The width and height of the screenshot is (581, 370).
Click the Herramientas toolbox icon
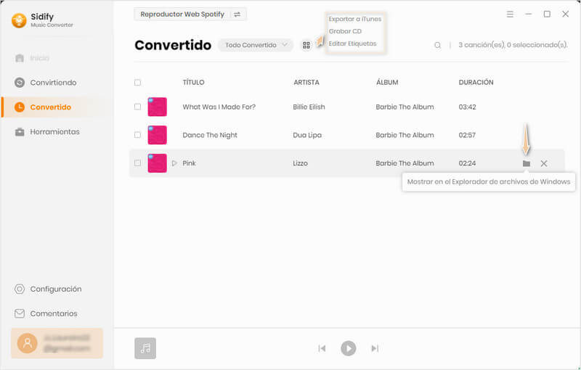[x=20, y=132]
